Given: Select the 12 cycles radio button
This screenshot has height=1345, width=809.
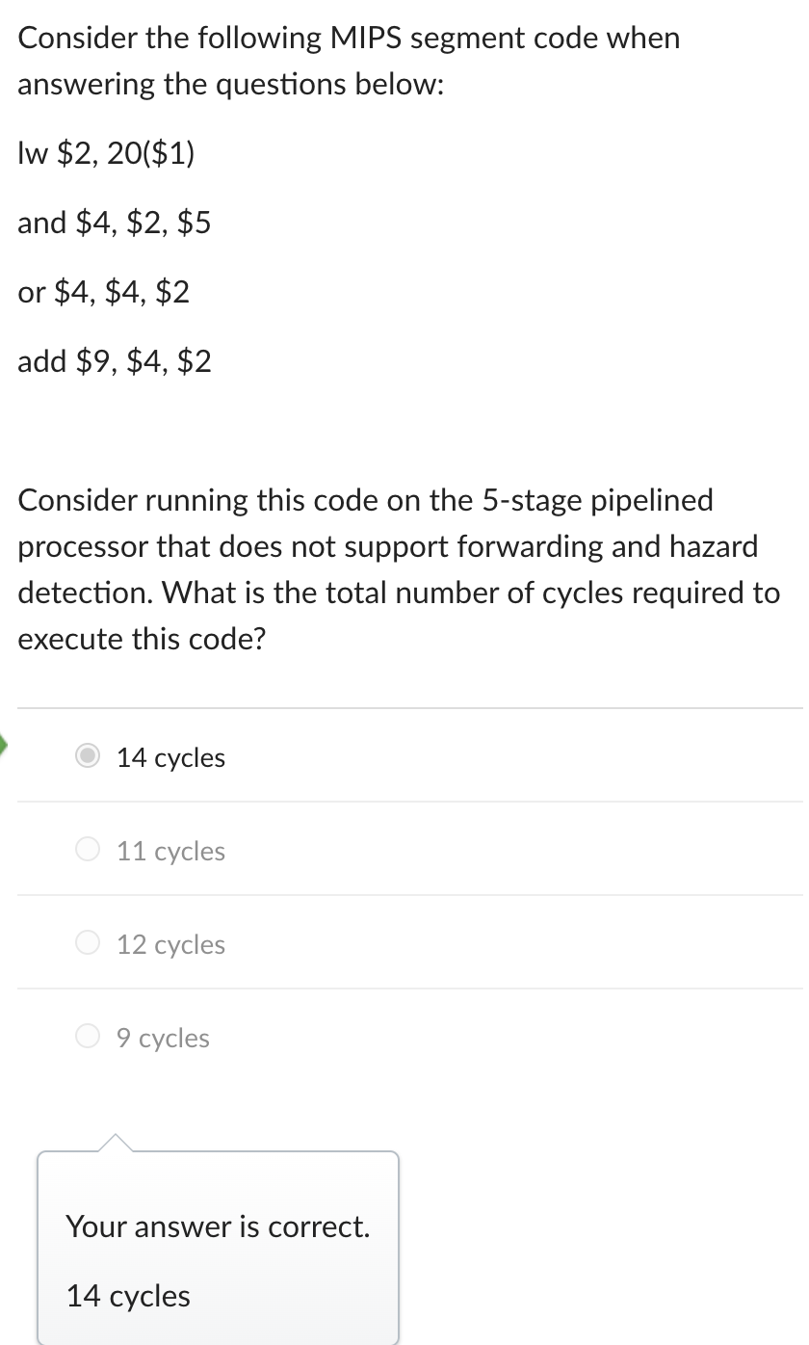Looking at the screenshot, I should point(88,944).
